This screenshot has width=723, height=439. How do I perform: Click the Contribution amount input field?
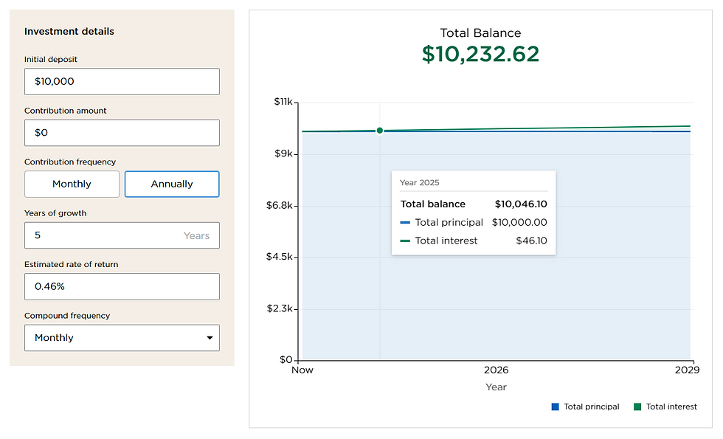(122, 133)
